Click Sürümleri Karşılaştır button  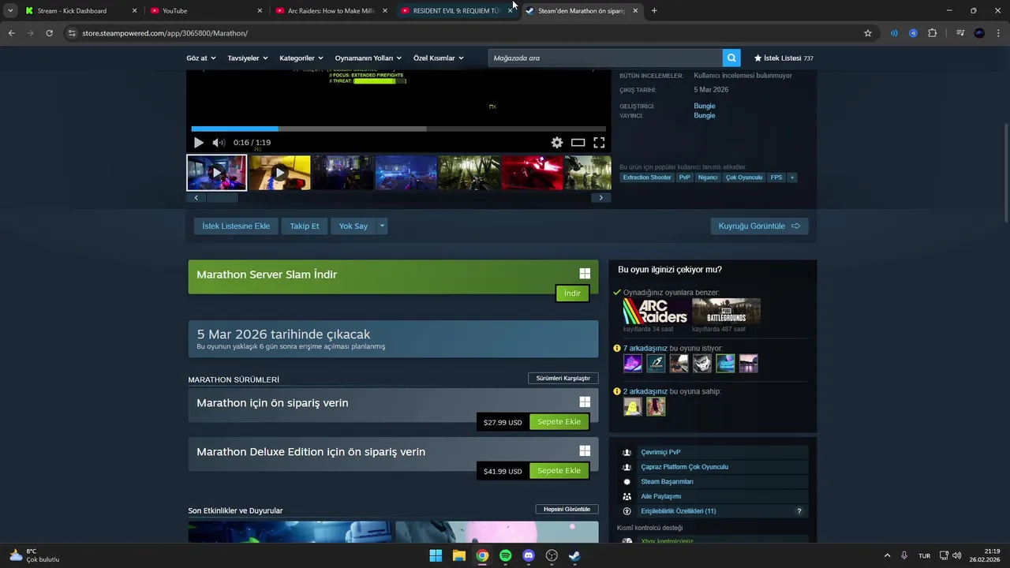click(563, 379)
